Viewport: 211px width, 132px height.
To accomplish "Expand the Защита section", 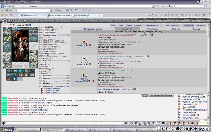I will click(x=40, y=78).
